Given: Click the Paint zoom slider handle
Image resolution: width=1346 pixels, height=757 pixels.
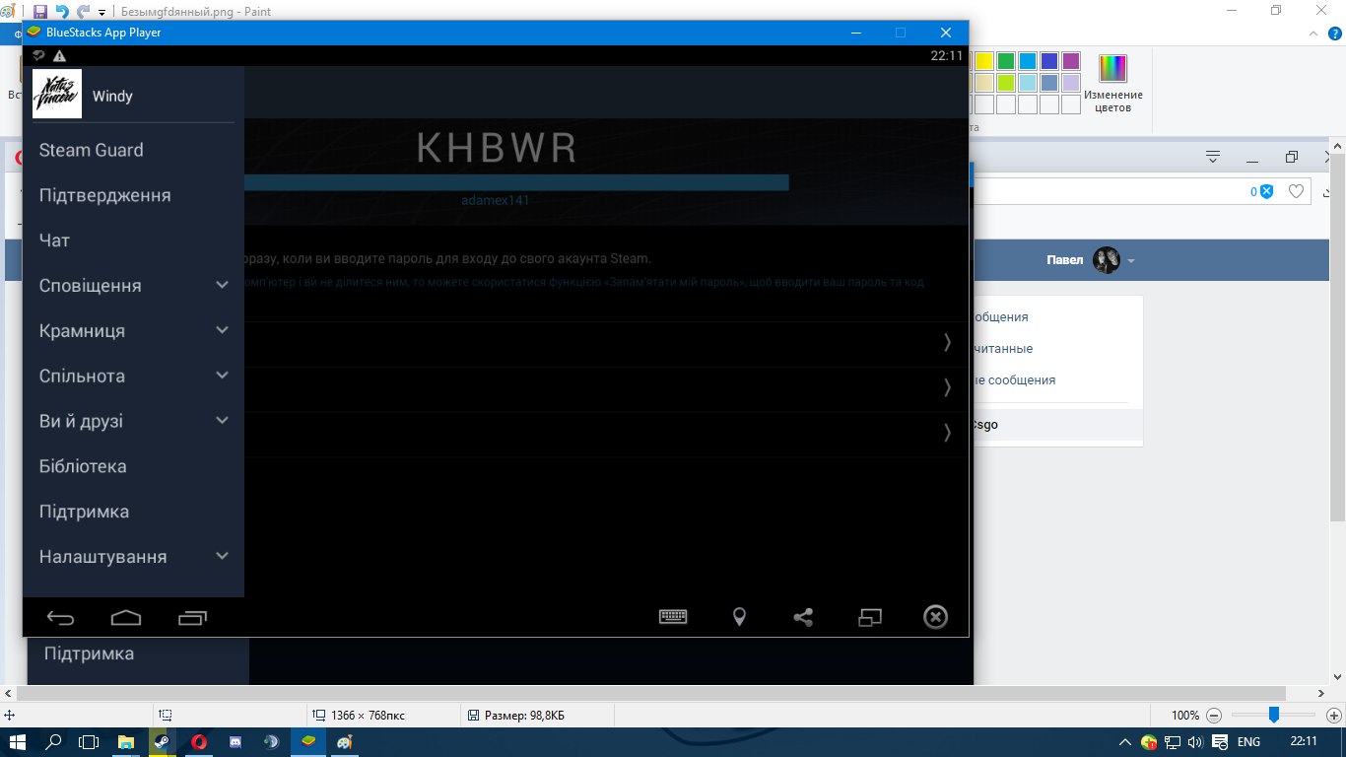Looking at the screenshot, I should coord(1274,715).
